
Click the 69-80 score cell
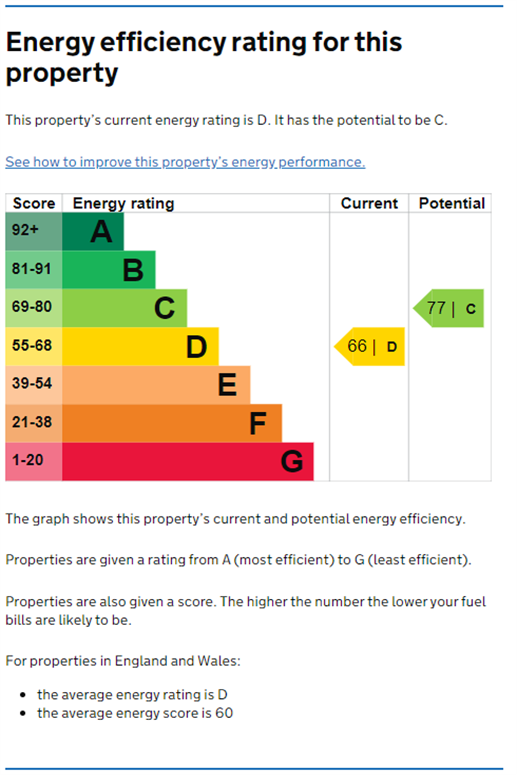click(34, 308)
